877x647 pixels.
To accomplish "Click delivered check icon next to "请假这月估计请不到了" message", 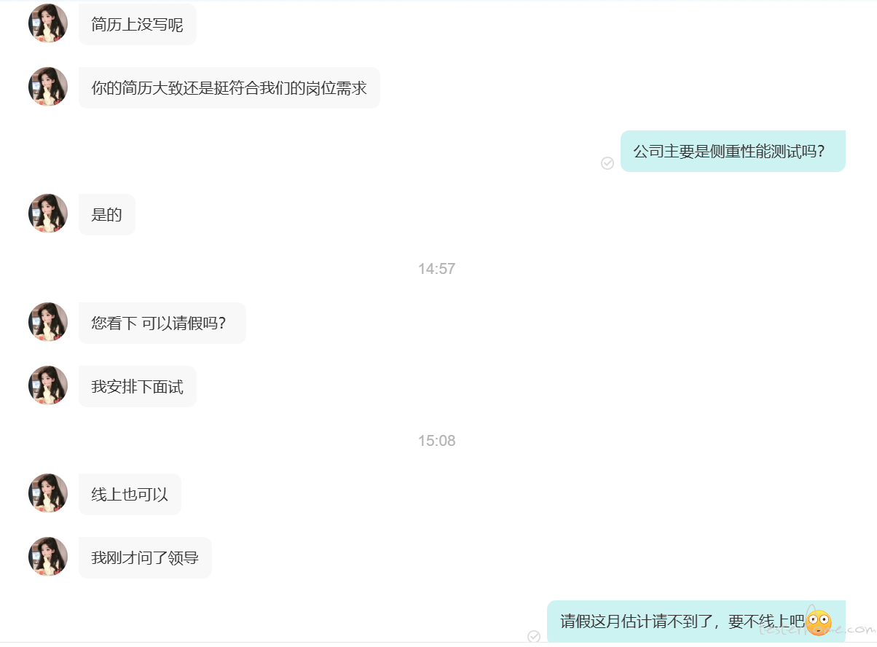I will pos(534,637).
